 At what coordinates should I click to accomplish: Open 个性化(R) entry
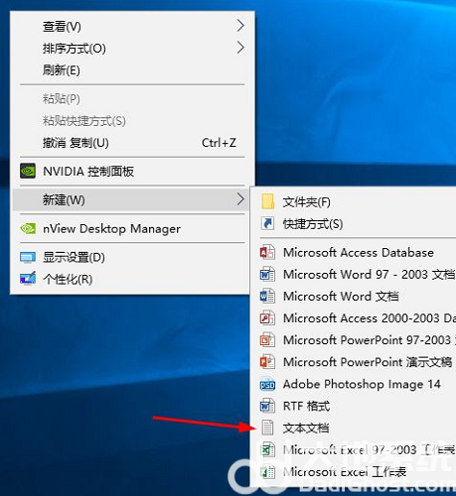132,279
